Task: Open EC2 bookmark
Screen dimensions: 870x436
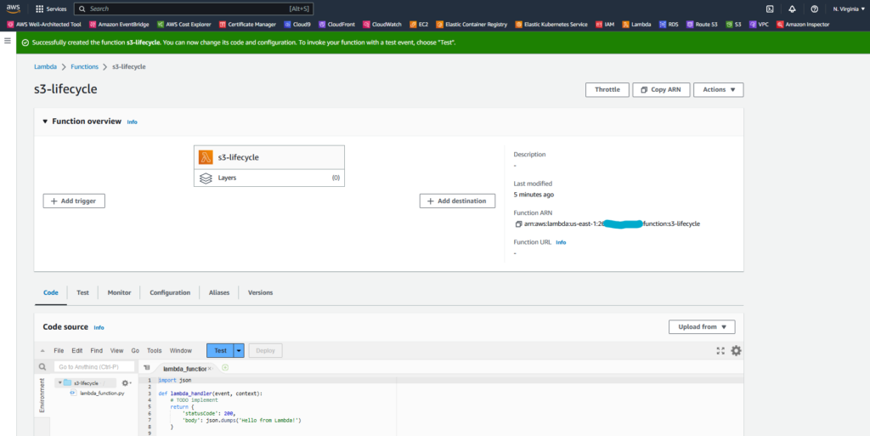Action: coord(419,25)
